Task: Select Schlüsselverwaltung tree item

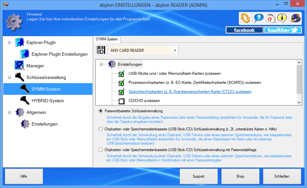Action: pos(46,77)
